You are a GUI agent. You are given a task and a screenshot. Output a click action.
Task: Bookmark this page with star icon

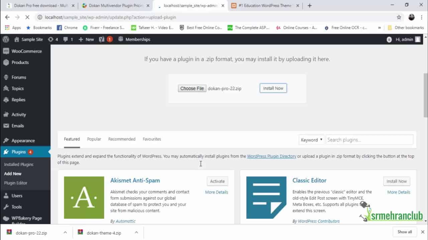pos(399,17)
